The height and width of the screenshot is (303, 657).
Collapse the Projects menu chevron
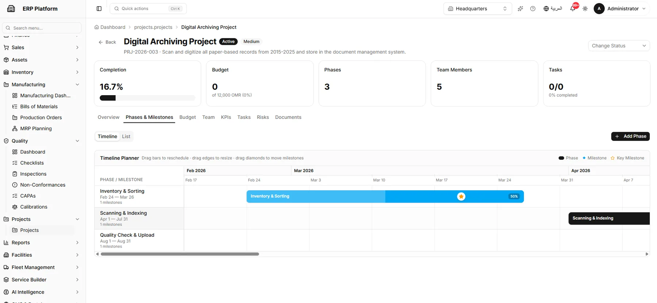[x=77, y=219]
